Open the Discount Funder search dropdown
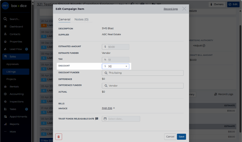 click(x=143, y=73)
